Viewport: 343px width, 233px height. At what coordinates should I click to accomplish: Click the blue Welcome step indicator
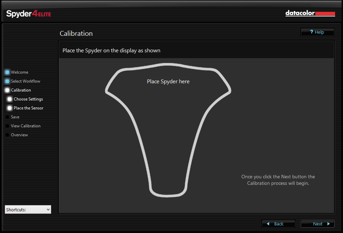click(7, 72)
